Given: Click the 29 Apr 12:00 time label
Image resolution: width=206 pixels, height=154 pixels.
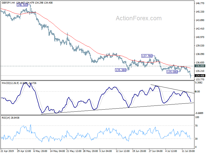Looking at the screenshot, I should tap(24, 151).
